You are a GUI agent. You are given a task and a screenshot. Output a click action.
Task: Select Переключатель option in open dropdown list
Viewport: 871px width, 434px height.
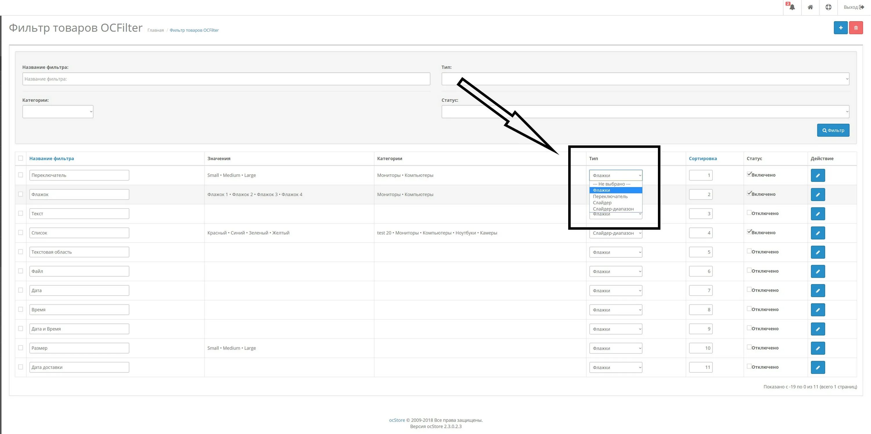(x=610, y=197)
